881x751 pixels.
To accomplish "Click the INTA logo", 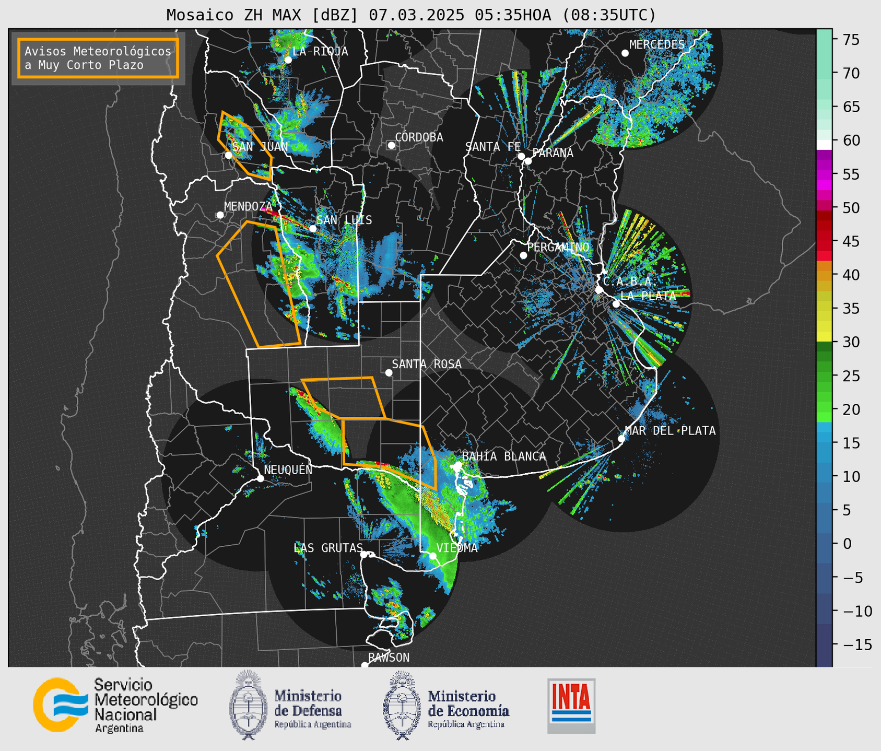I will tap(571, 706).
